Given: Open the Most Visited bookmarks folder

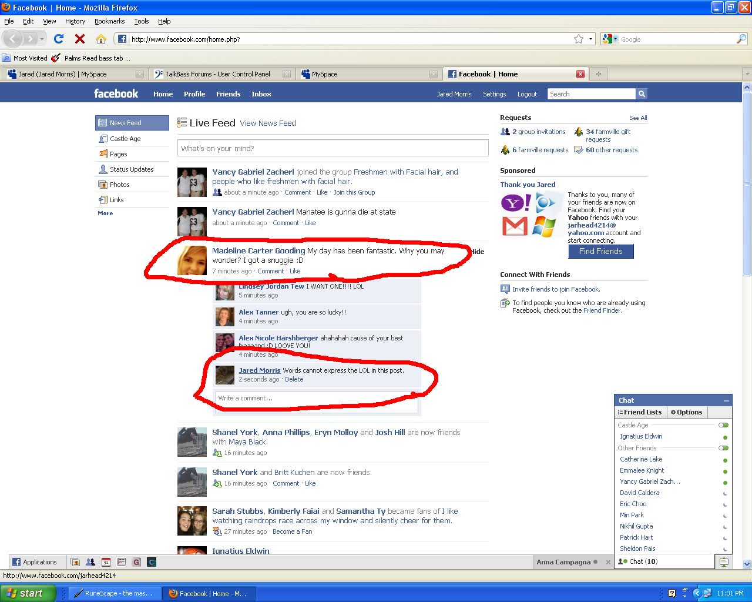Looking at the screenshot, I should pos(25,58).
